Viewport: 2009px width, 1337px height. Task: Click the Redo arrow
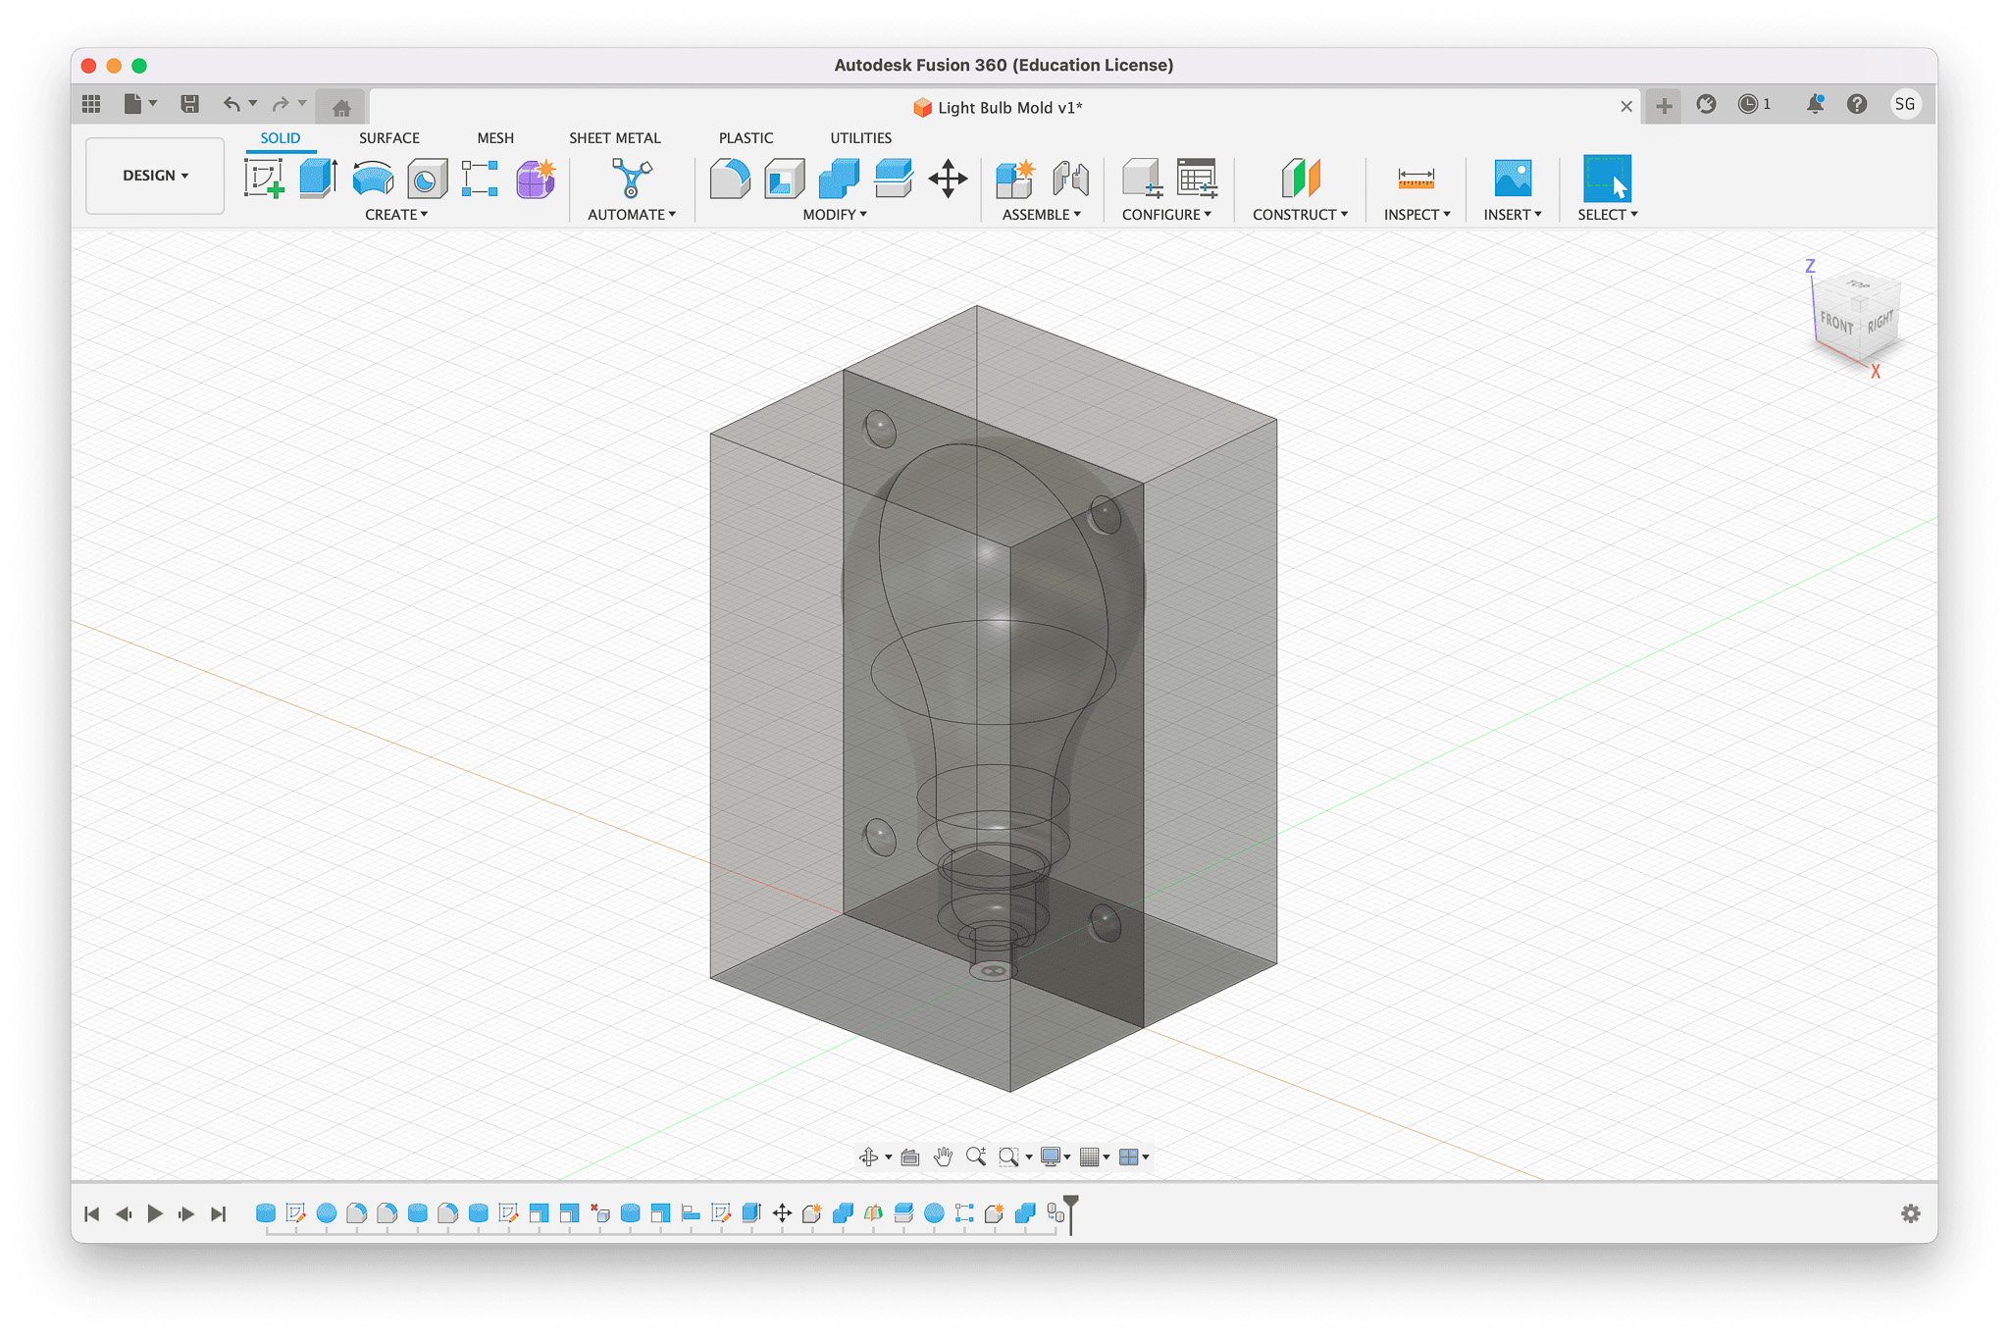click(281, 103)
